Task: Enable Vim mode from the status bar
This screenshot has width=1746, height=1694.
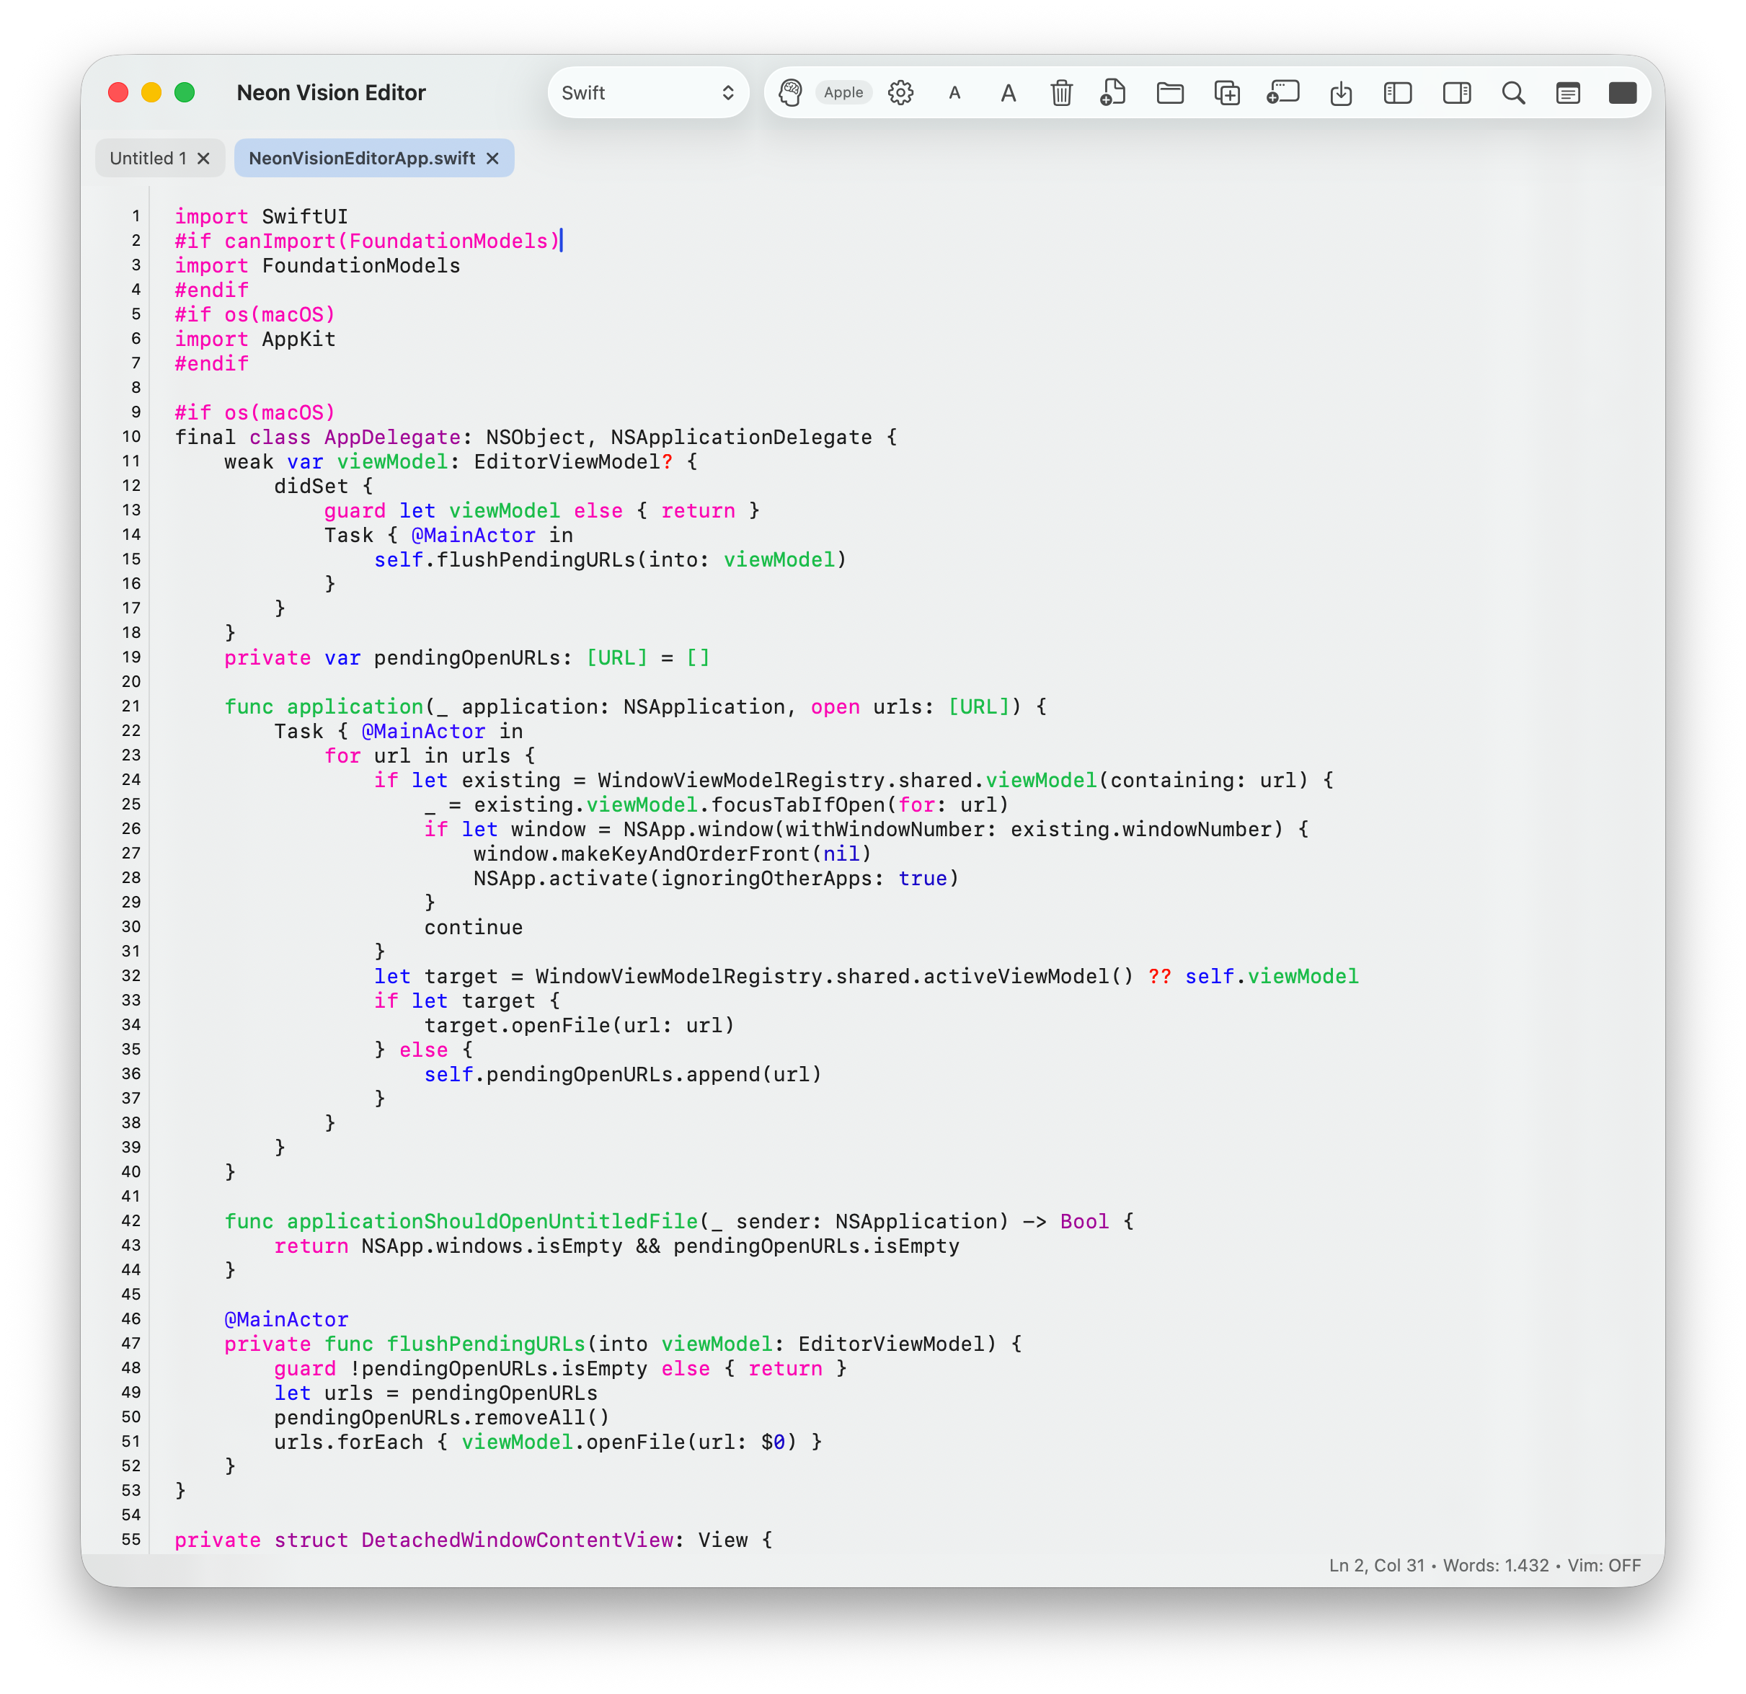Action: pyautogui.click(x=1609, y=1565)
